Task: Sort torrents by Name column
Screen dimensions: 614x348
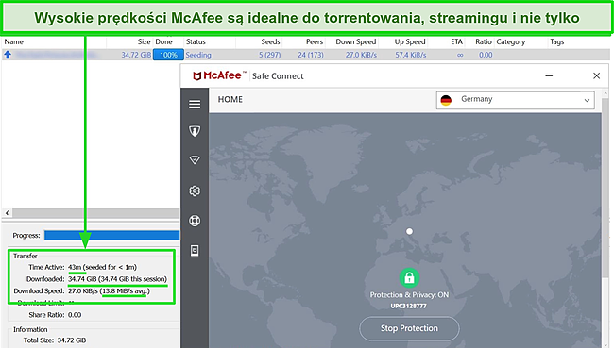Action: (x=14, y=41)
